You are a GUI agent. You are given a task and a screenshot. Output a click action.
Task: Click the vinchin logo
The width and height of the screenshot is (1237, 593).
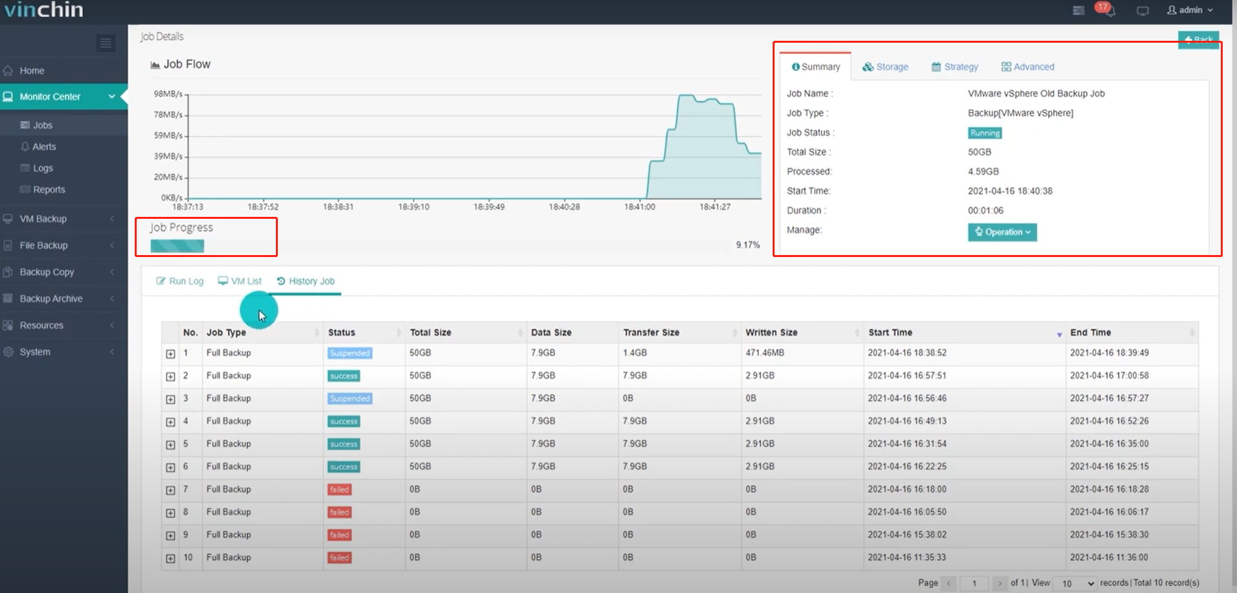[x=43, y=10]
